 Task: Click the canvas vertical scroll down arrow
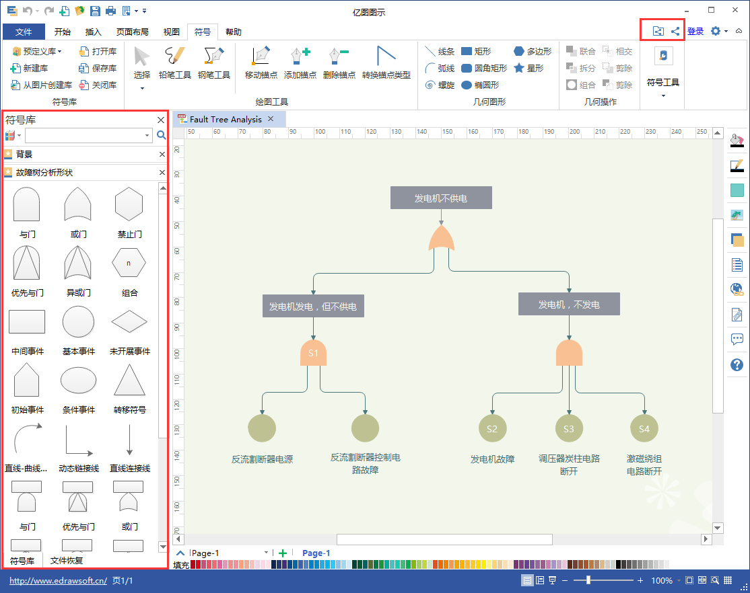click(718, 528)
